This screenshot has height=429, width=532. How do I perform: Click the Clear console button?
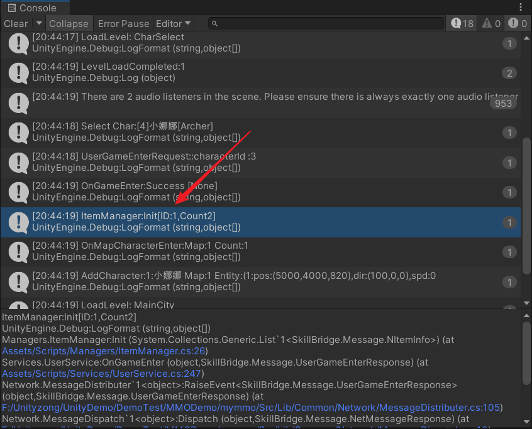[16, 23]
